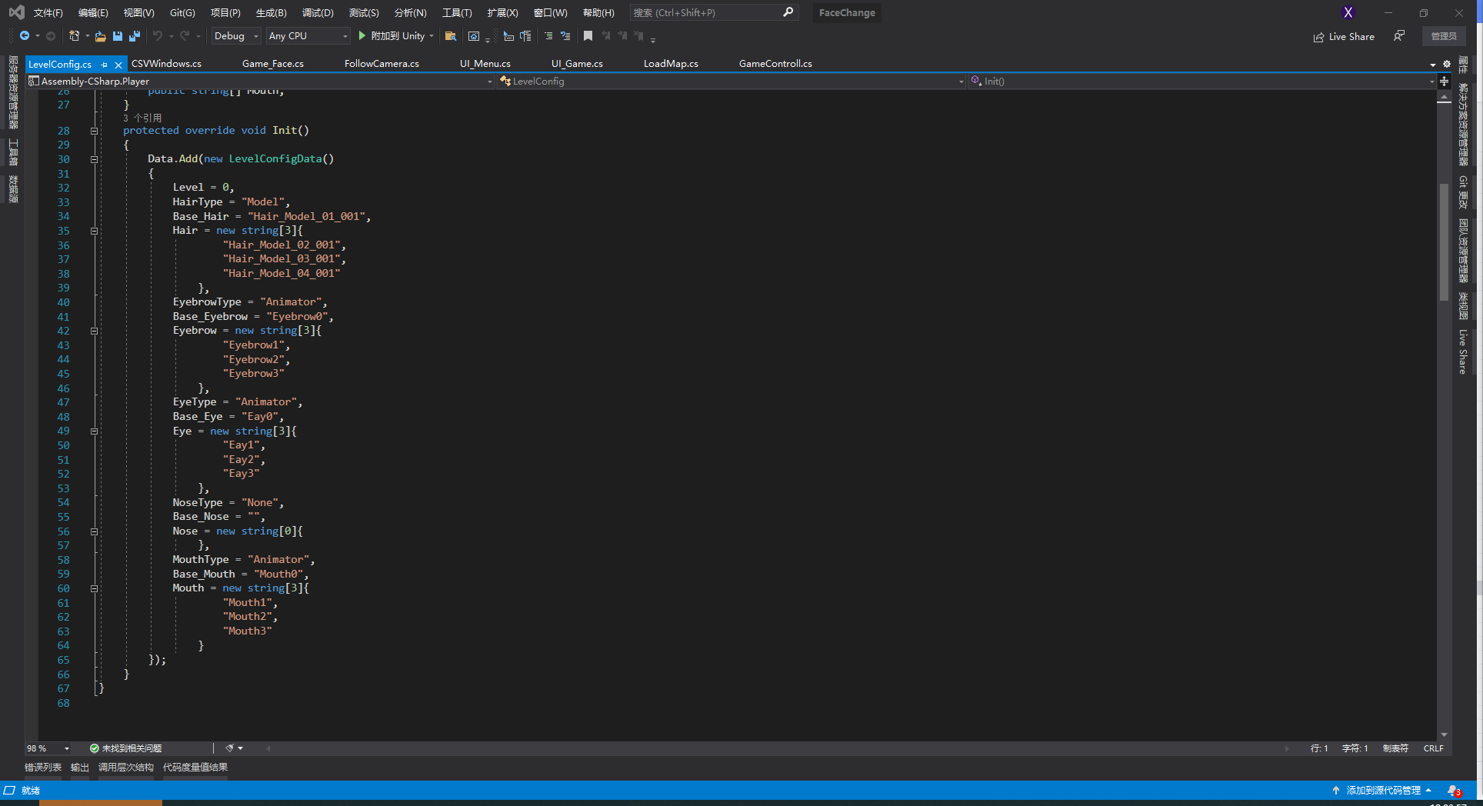Click the feedback person icon
This screenshot has height=806, width=1483.
tap(1399, 36)
